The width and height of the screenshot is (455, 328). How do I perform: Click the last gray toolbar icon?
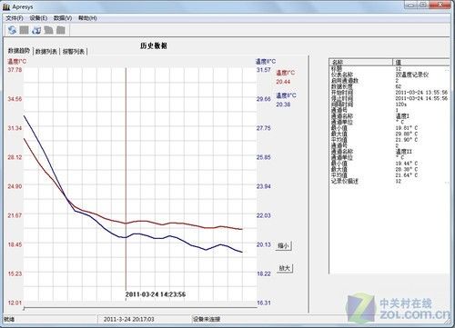(x=61, y=30)
